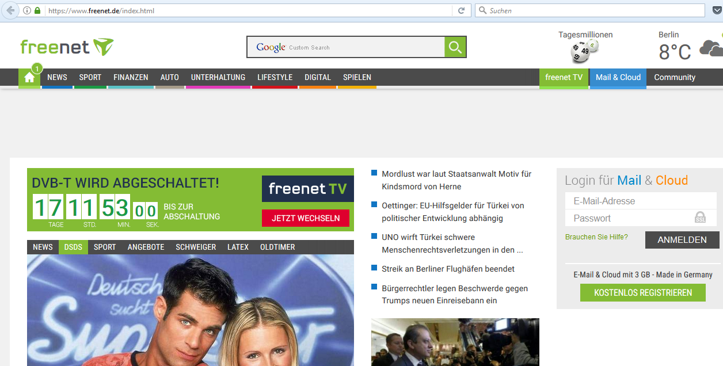Open the Community nav item
Image resolution: width=723 pixels, height=366 pixels.
coord(675,77)
